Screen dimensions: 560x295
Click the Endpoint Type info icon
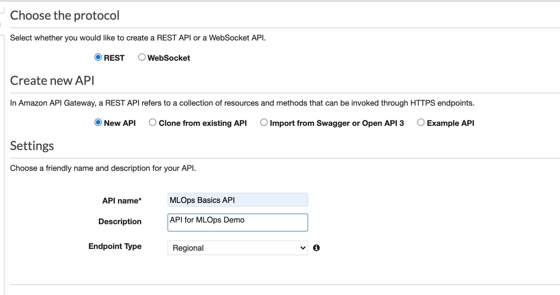(x=317, y=248)
